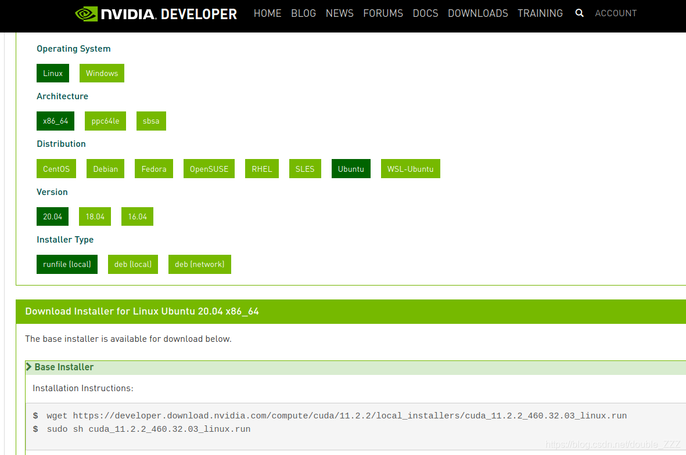Pick version 20.04
This screenshot has width=686, height=455.
(52, 216)
